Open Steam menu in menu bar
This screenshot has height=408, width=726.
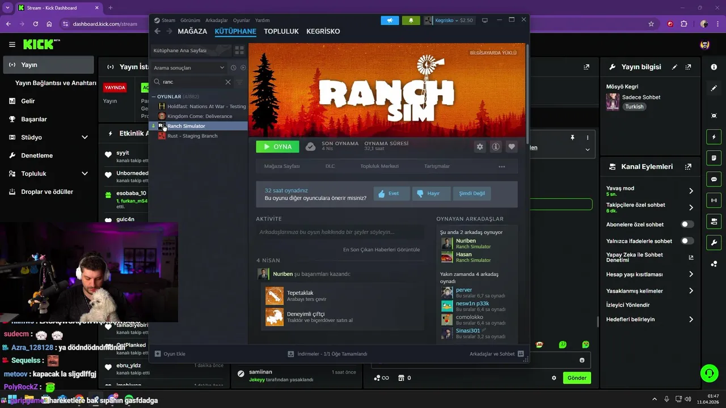click(168, 20)
